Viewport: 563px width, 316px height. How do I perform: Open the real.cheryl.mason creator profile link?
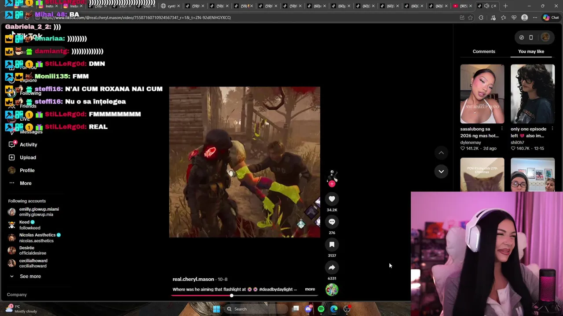coord(193,279)
